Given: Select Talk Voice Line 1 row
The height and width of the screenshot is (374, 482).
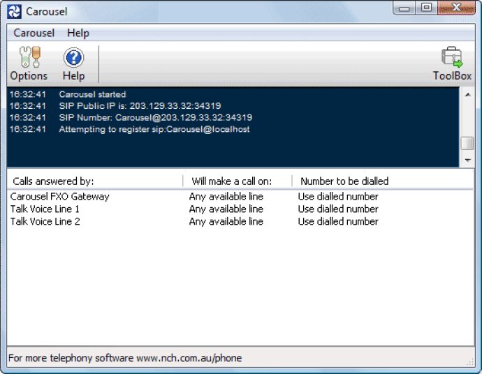Looking at the screenshot, I should (240, 209).
